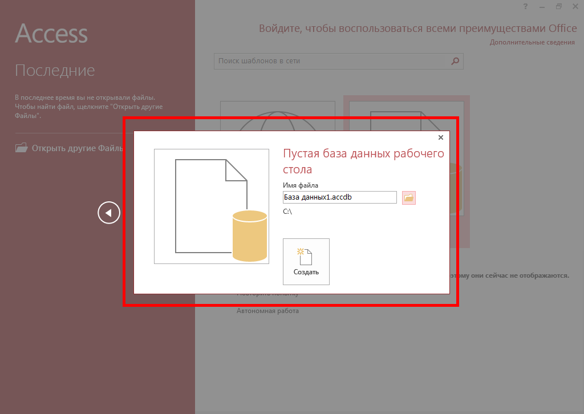Open the folder browse icon beside file name
The width and height of the screenshot is (584, 414).
point(408,197)
